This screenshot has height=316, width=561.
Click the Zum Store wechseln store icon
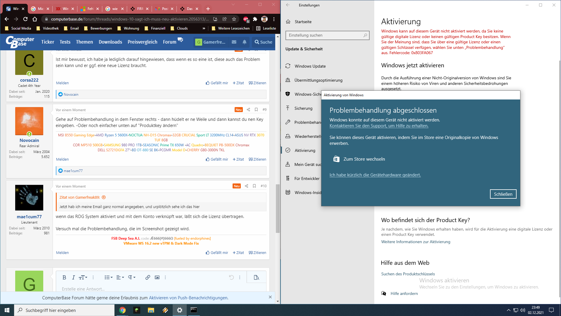(336, 159)
